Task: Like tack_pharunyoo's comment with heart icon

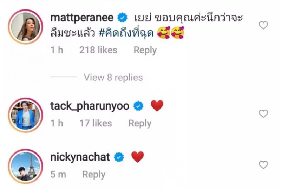Action: (x=263, y=114)
